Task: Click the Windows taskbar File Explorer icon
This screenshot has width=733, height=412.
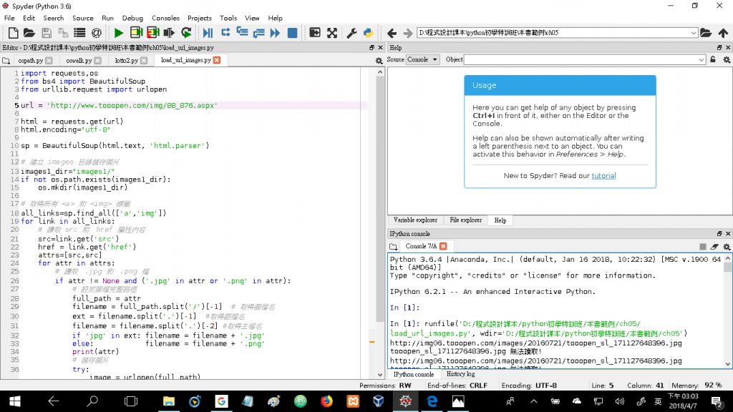Action: pos(170,402)
